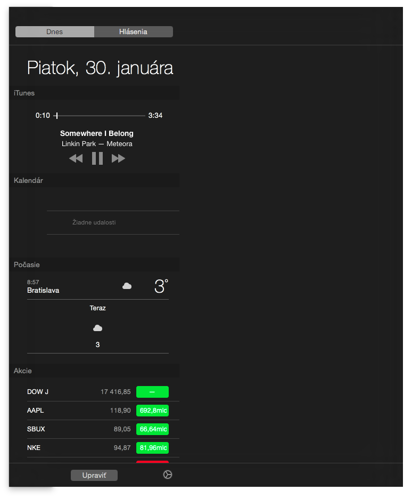Toggle AAPL market cap badge

(x=152, y=411)
